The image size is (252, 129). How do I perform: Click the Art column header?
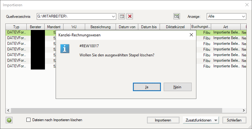[x=226, y=27]
